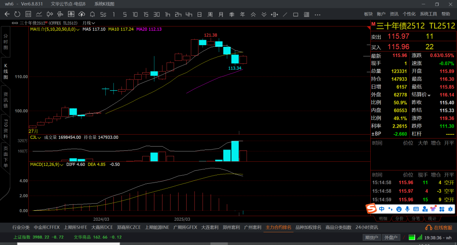Image resolution: width=457 pixels, height=245 pixels.
Task: Select the weekly 周 period
Action: 210,14
